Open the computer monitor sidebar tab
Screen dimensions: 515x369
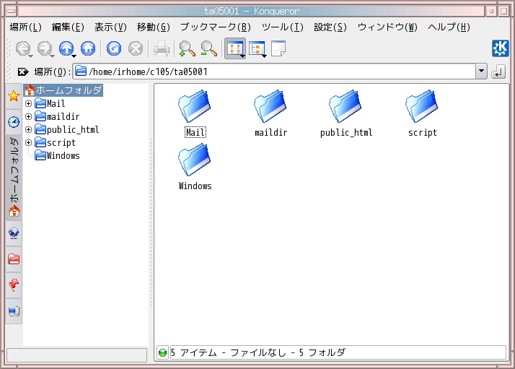(14, 311)
